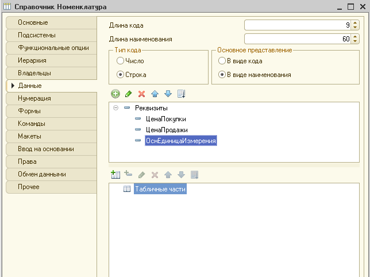Screen dimensions: 370x277
Task: Open the Функциональные опции tab
Action: pos(52,48)
